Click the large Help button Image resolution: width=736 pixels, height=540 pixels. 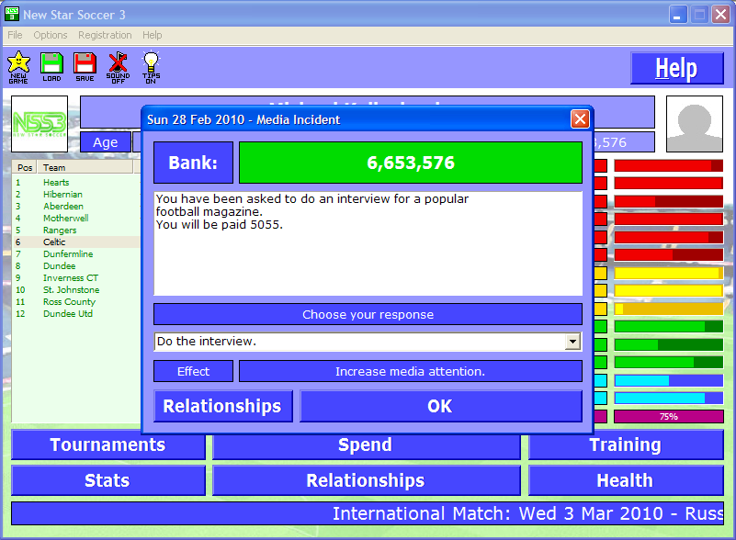pyautogui.click(x=675, y=69)
